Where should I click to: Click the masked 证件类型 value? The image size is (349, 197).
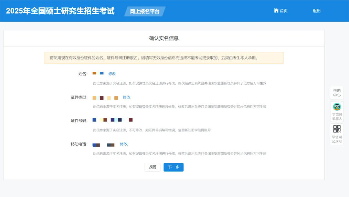pyautogui.click(x=105, y=98)
